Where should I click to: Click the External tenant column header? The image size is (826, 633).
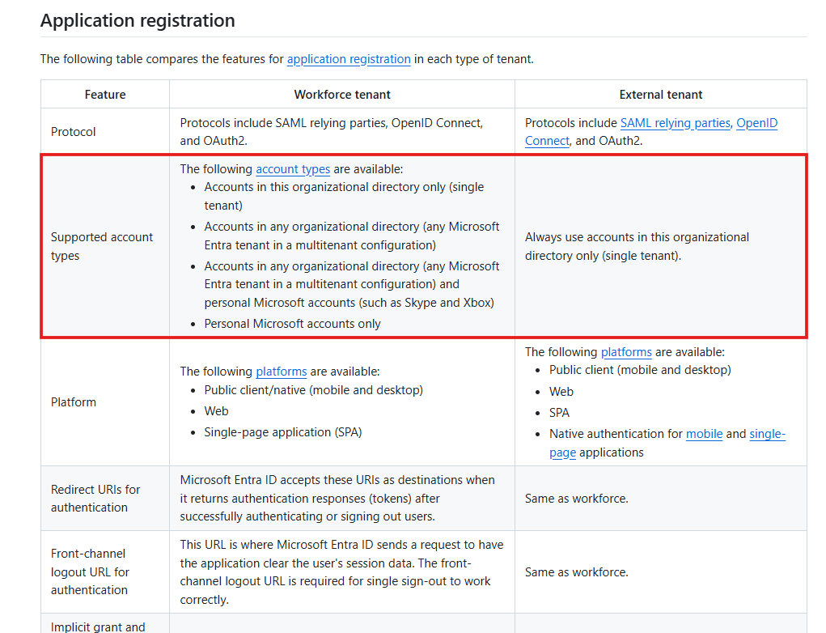pyautogui.click(x=661, y=95)
